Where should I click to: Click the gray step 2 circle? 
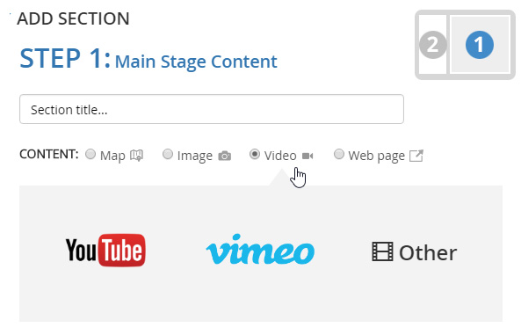coord(432,45)
